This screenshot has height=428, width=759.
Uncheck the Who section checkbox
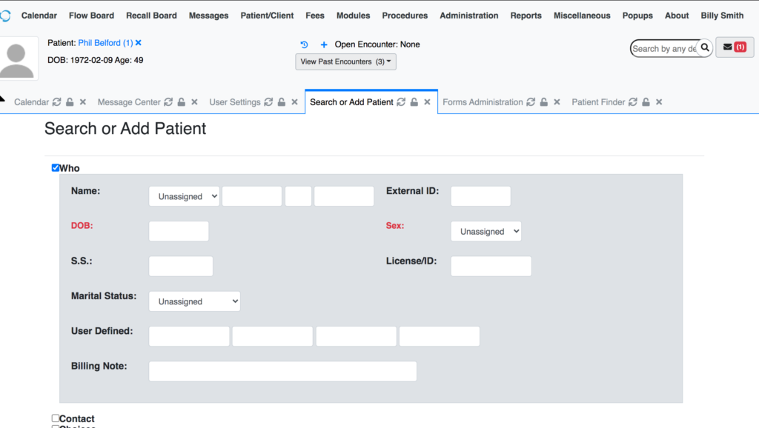pos(55,168)
